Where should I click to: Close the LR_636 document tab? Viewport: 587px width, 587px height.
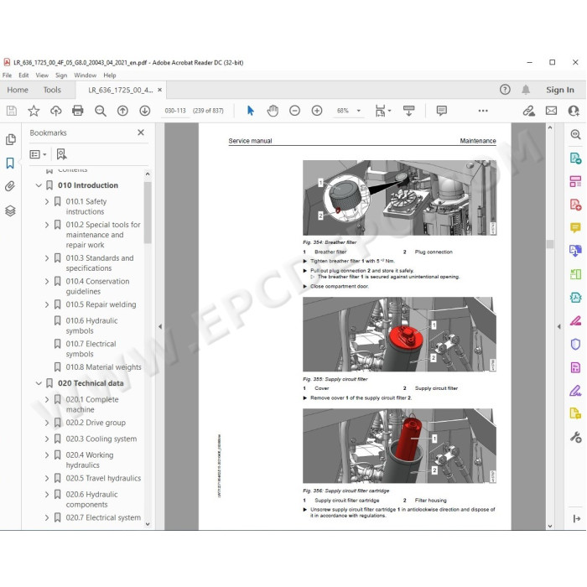point(160,90)
